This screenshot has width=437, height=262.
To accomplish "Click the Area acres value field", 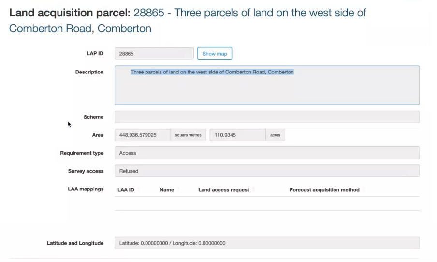I will (x=237, y=135).
